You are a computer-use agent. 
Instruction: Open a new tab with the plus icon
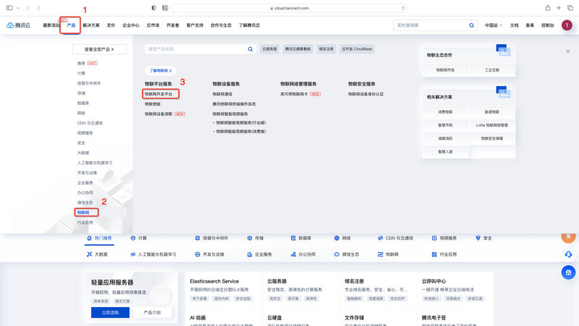559,8
